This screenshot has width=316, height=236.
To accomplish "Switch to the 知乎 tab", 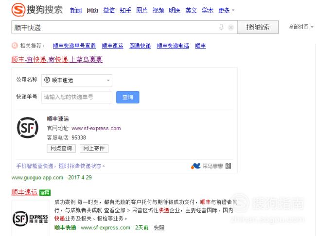I will click(125, 10).
